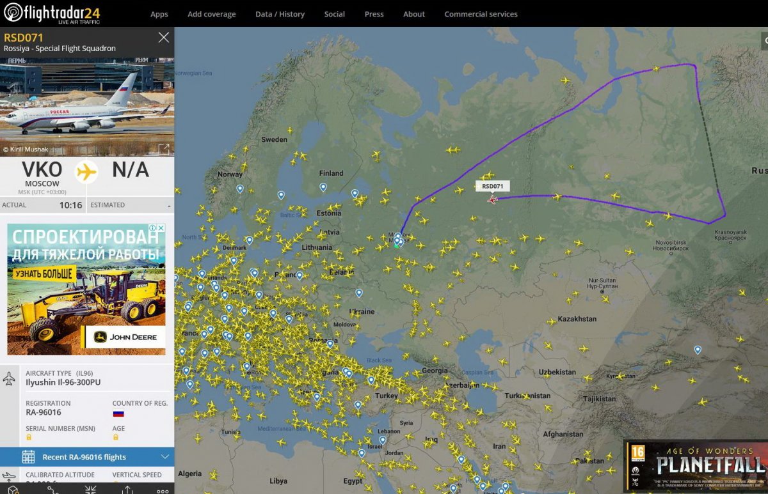This screenshot has width=768, height=494.
Task: Close the RSD071 flight details panel
Action: point(164,38)
